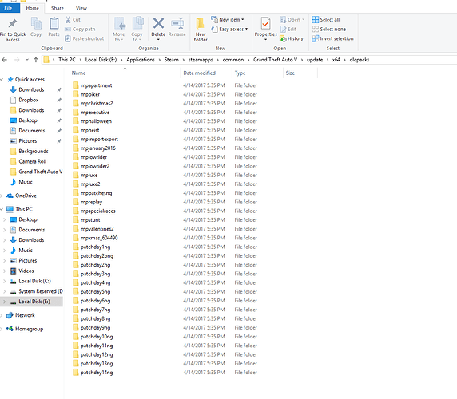The width and height of the screenshot is (457, 399).
Task: Switch to the Home tab
Action: click(32, 8)
